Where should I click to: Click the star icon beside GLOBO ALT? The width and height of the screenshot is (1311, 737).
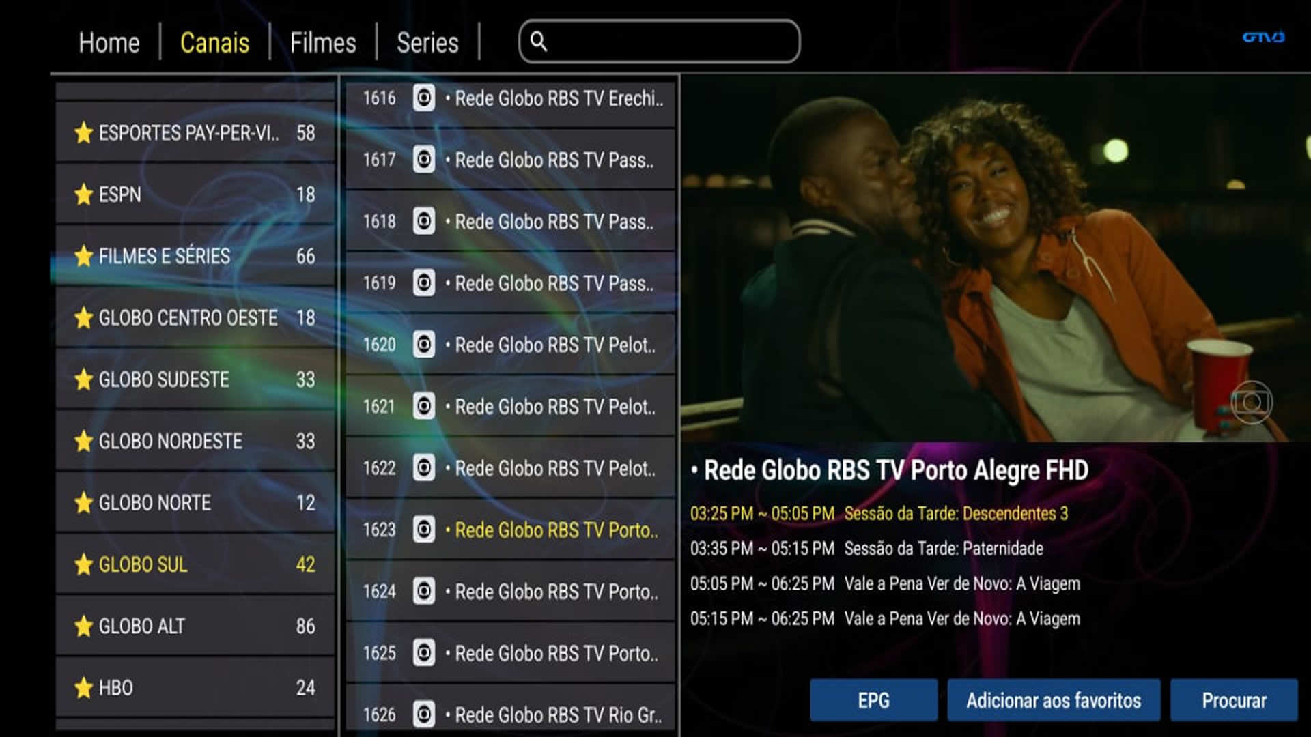click(x=83, y=626)
